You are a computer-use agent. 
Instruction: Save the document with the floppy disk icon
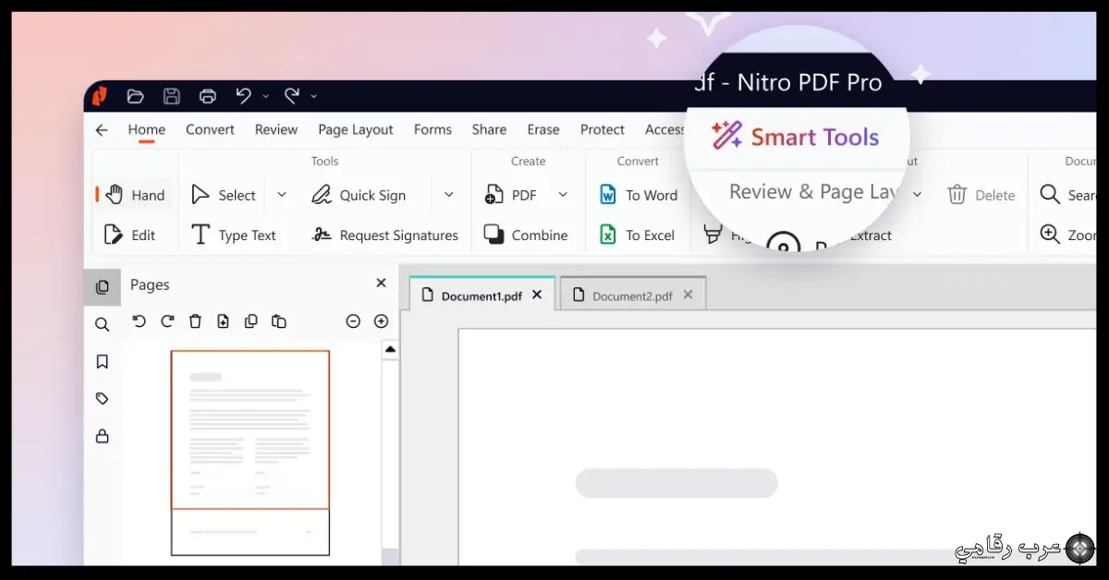pos(171,96)
